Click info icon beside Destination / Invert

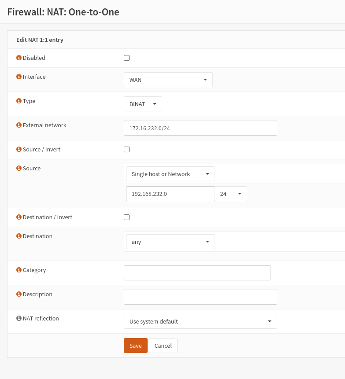point(19,217)
